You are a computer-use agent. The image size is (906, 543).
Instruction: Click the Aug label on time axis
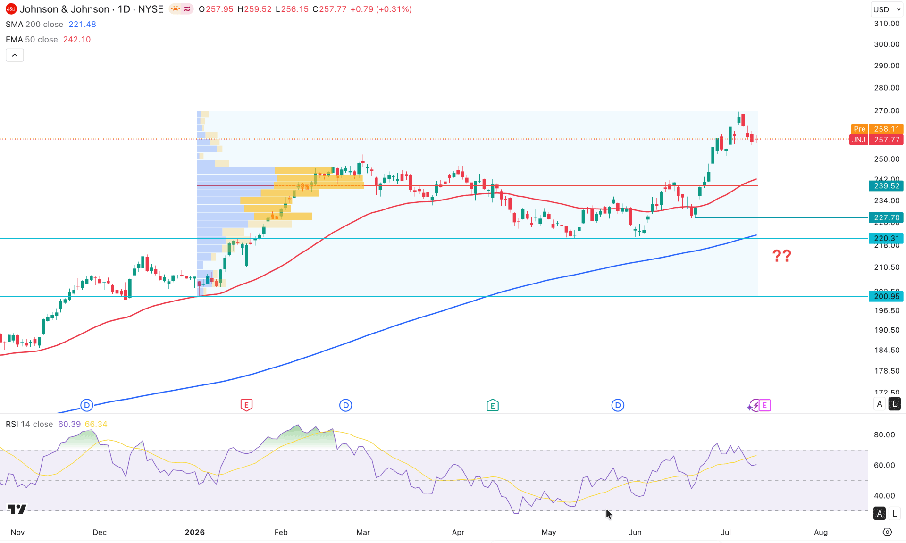tap(821, 532)
